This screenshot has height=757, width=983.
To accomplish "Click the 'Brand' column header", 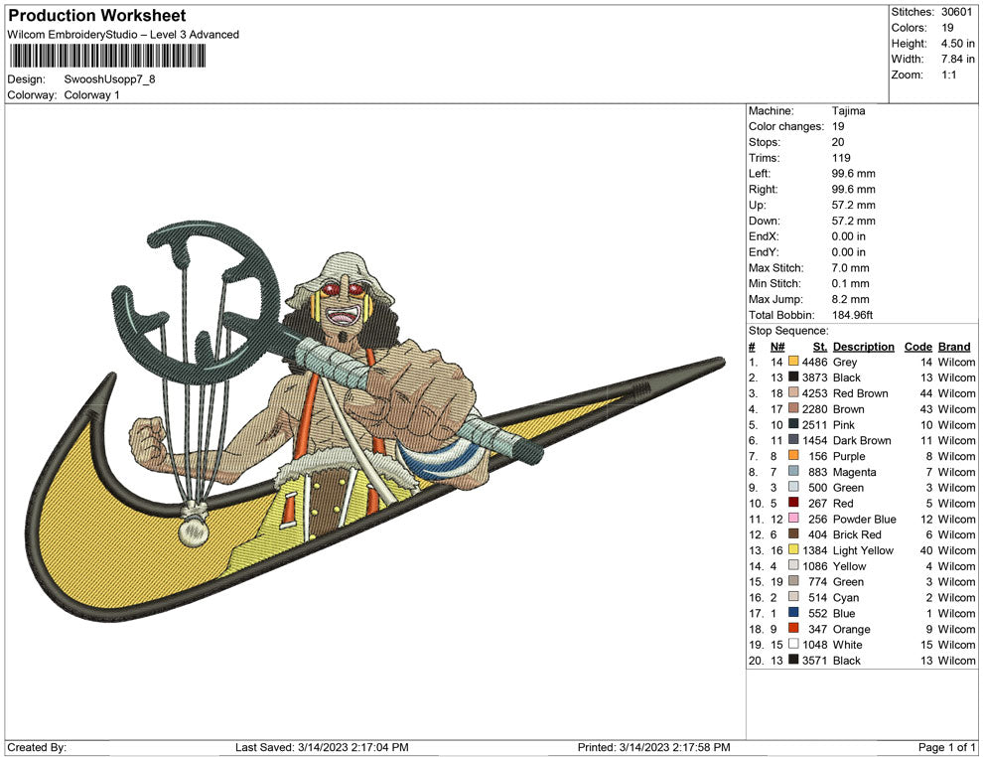I will click(x=954, y=346).
